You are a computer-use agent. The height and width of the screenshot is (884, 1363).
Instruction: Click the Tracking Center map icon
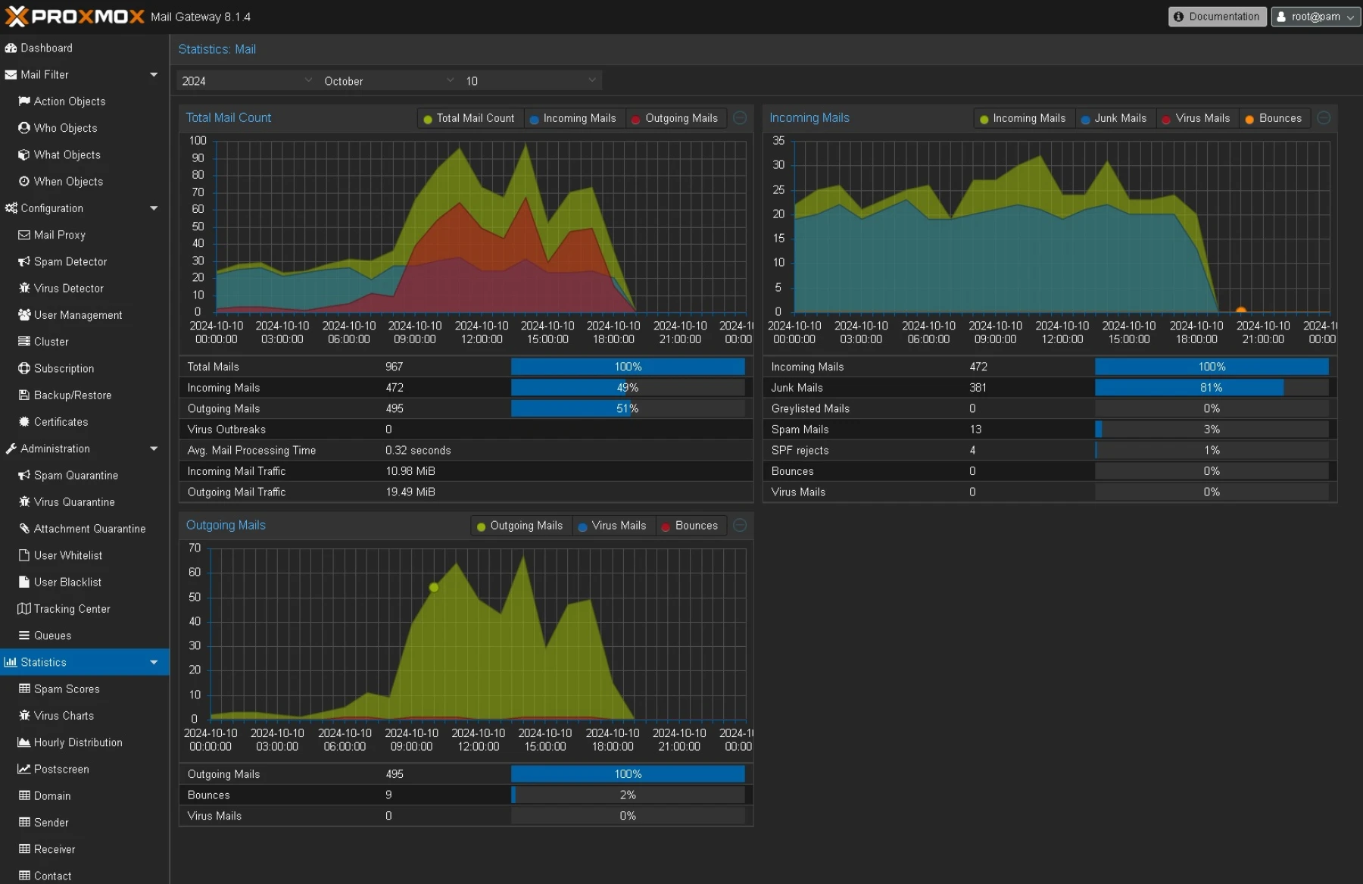pos(24,608)
